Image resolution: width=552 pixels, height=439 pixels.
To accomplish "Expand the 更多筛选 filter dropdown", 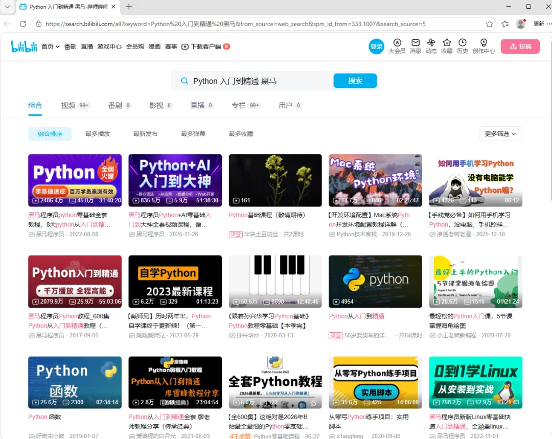I will click(500, 134).
